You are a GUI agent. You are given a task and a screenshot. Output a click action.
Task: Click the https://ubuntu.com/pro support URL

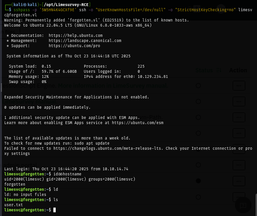74,46
